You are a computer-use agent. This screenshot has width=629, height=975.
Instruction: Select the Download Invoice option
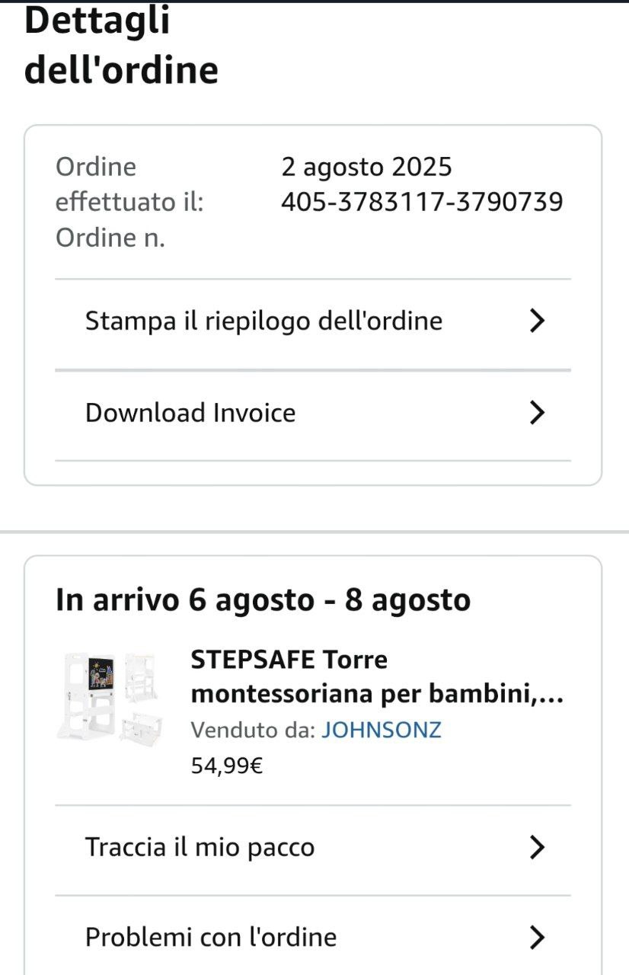190,413
